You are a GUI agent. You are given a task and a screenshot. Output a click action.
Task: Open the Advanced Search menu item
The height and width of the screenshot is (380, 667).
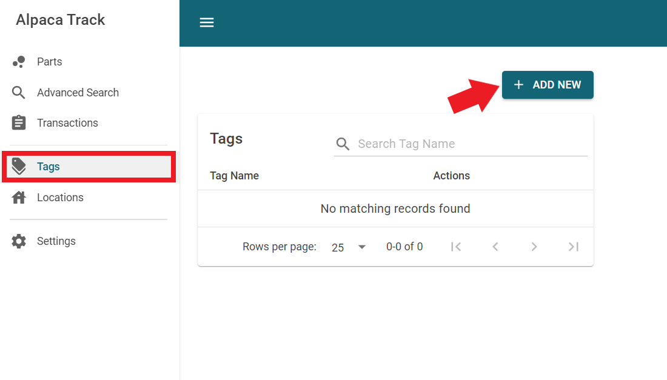click(78, 93)
